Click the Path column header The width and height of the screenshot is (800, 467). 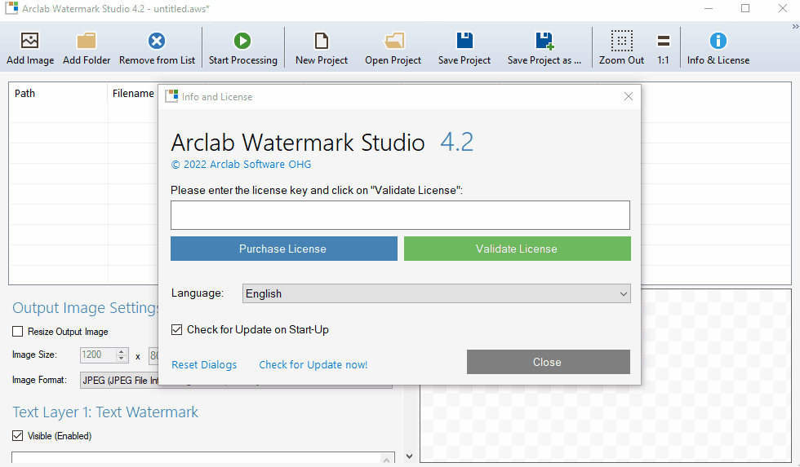(x=58, y=93)
